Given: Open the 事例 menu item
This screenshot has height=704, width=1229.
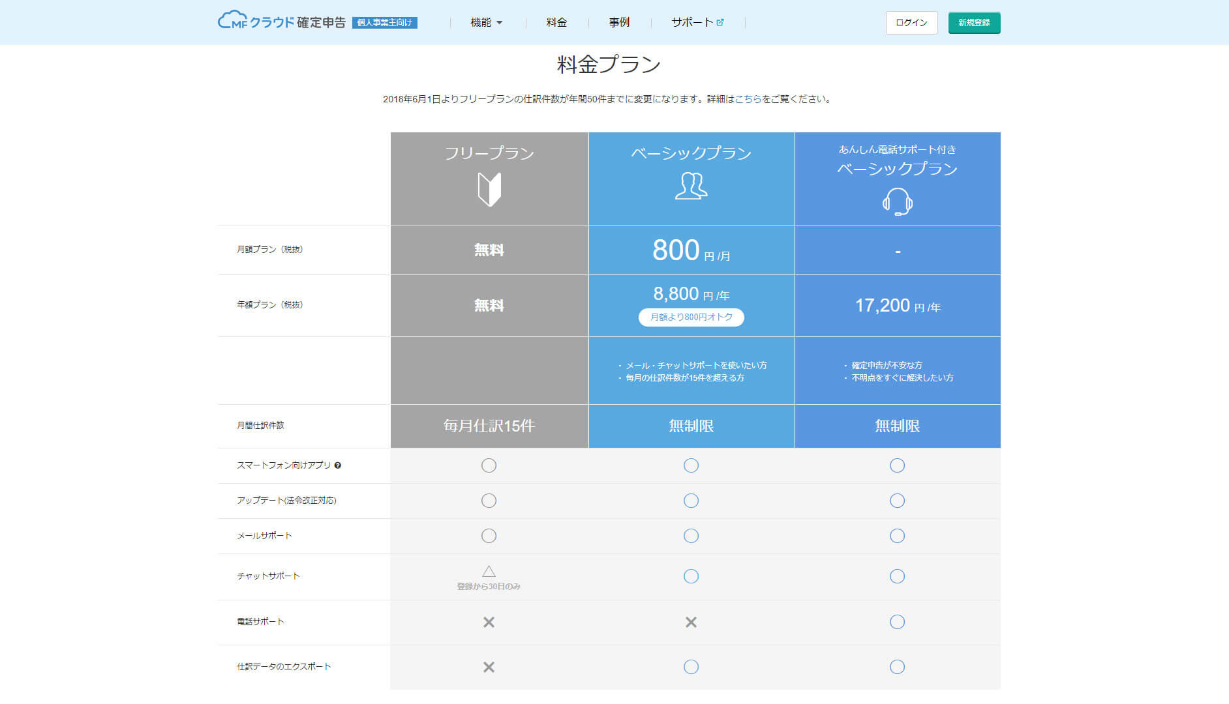Looking at the screenshot, I should click(x=619, y=22).
